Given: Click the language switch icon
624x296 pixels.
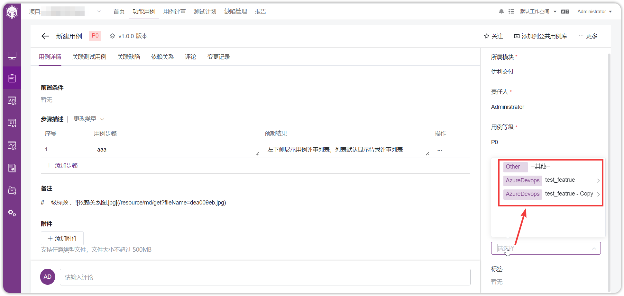Looking at the screenshot, I should pos(565,12).
